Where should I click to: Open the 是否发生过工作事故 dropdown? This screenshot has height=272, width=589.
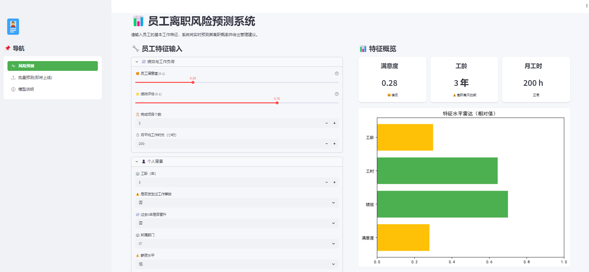[237, 203]
